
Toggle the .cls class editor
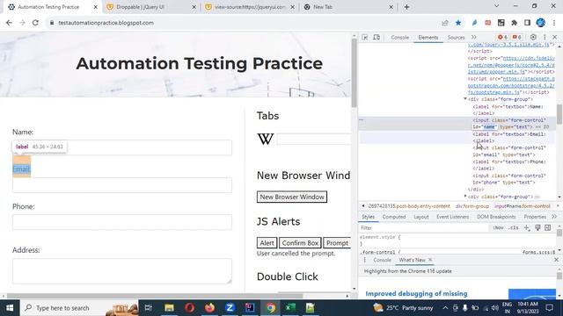[514, 228]
